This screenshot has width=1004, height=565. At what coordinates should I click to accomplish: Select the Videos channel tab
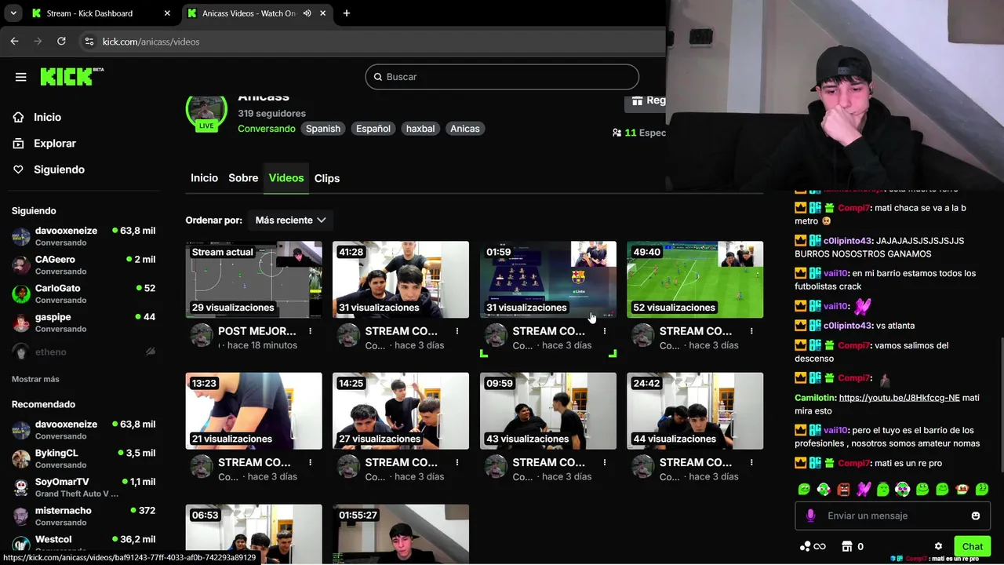click(x=286, y=178)
